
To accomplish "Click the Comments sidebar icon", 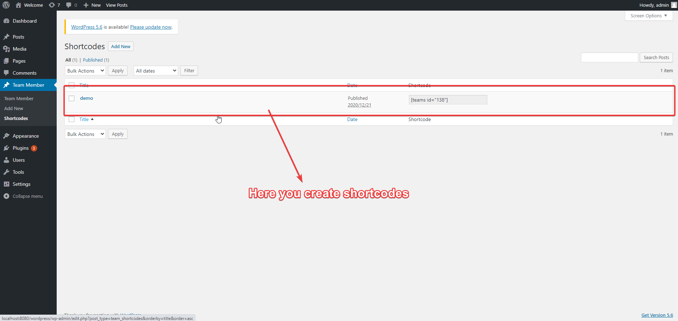I will tap(6, 73).
